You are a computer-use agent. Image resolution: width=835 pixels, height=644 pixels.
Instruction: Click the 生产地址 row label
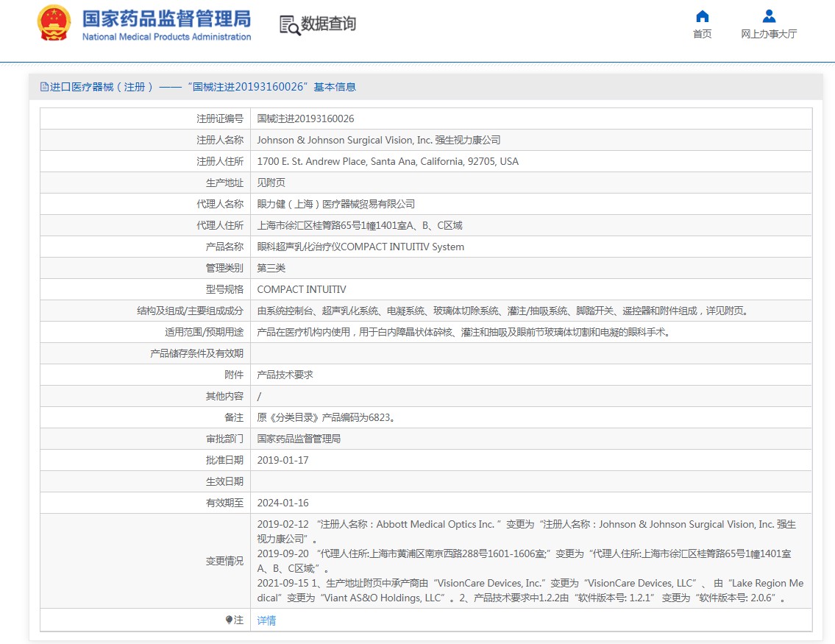coord(224,183)
